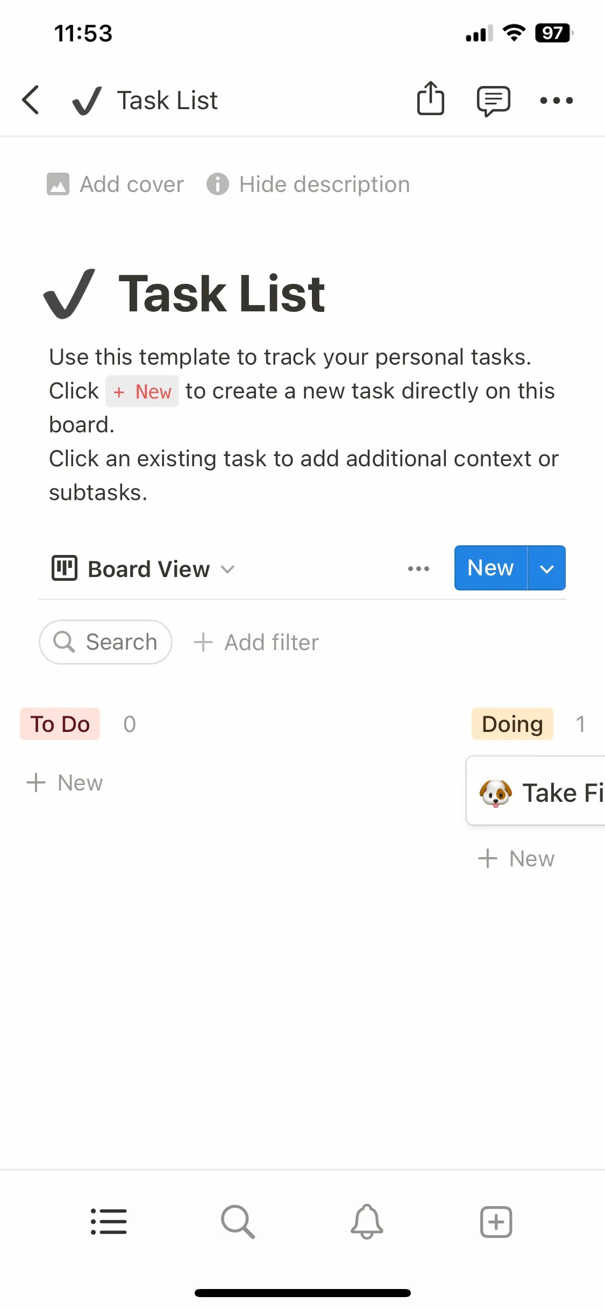
Task: Tap the search icon in the bottom bar
Action: point(238,1222)
